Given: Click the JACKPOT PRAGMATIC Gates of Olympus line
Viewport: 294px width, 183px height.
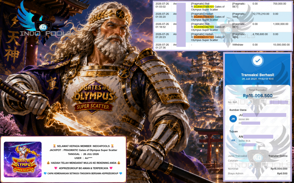Looking at the screenshot, I should coord(83,150).
